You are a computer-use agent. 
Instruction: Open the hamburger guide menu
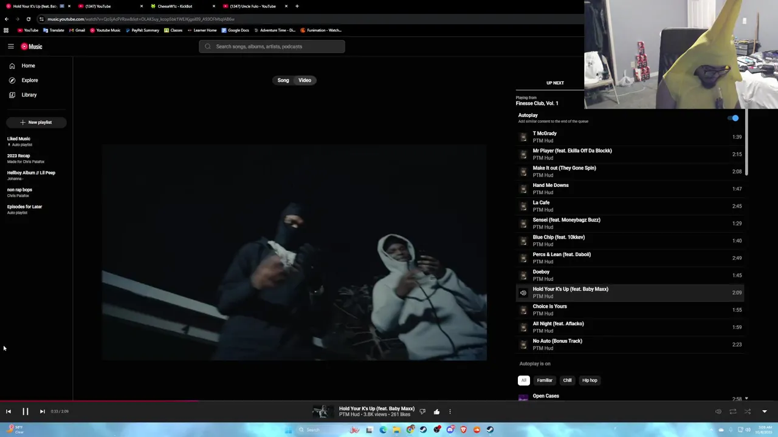click(x=11, y=46)
